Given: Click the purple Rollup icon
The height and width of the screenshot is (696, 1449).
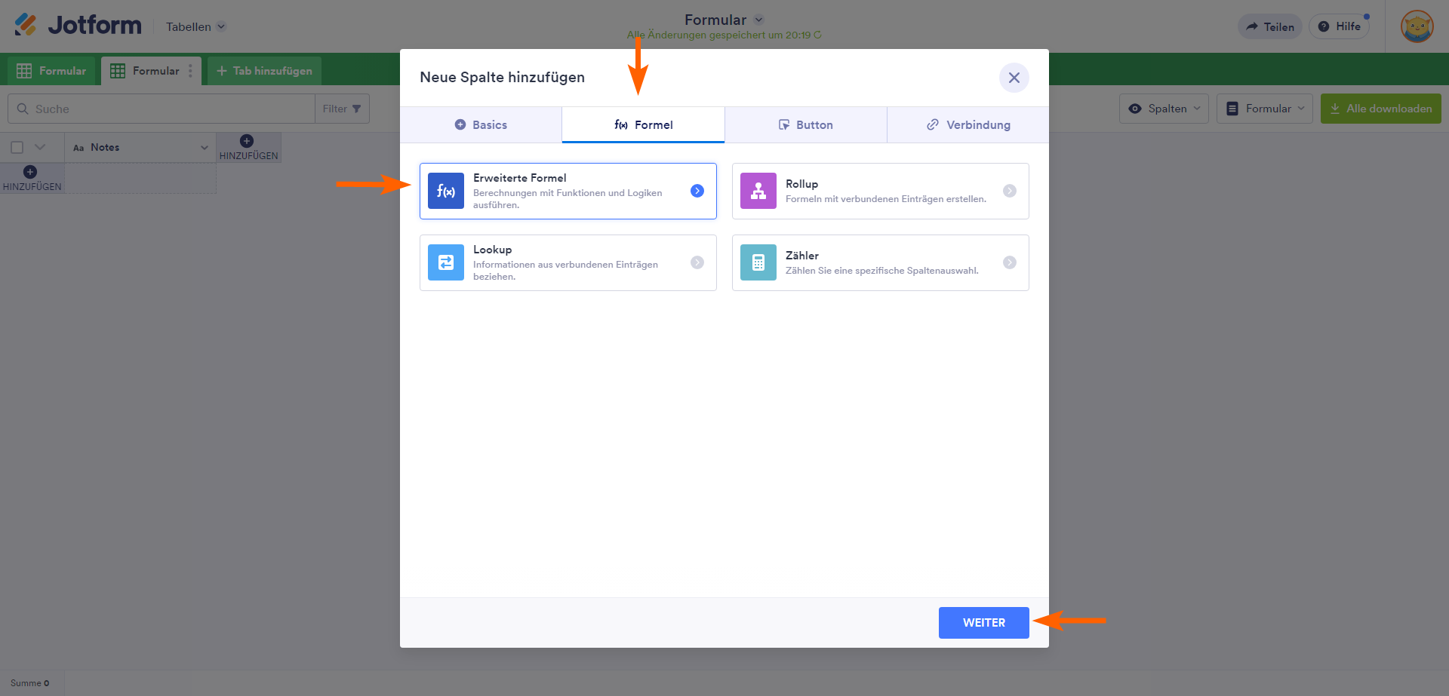Looking at the screenshot, I should [758, 191].
